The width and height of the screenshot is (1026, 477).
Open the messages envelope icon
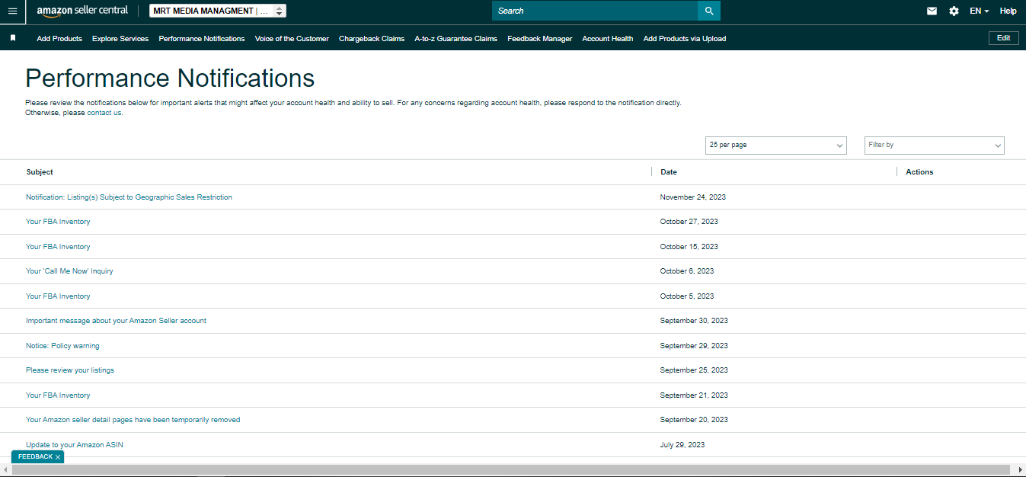[x=932, y=11]
